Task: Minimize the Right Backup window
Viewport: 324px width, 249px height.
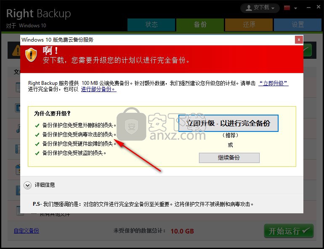Action: click(x=309, y=8)
